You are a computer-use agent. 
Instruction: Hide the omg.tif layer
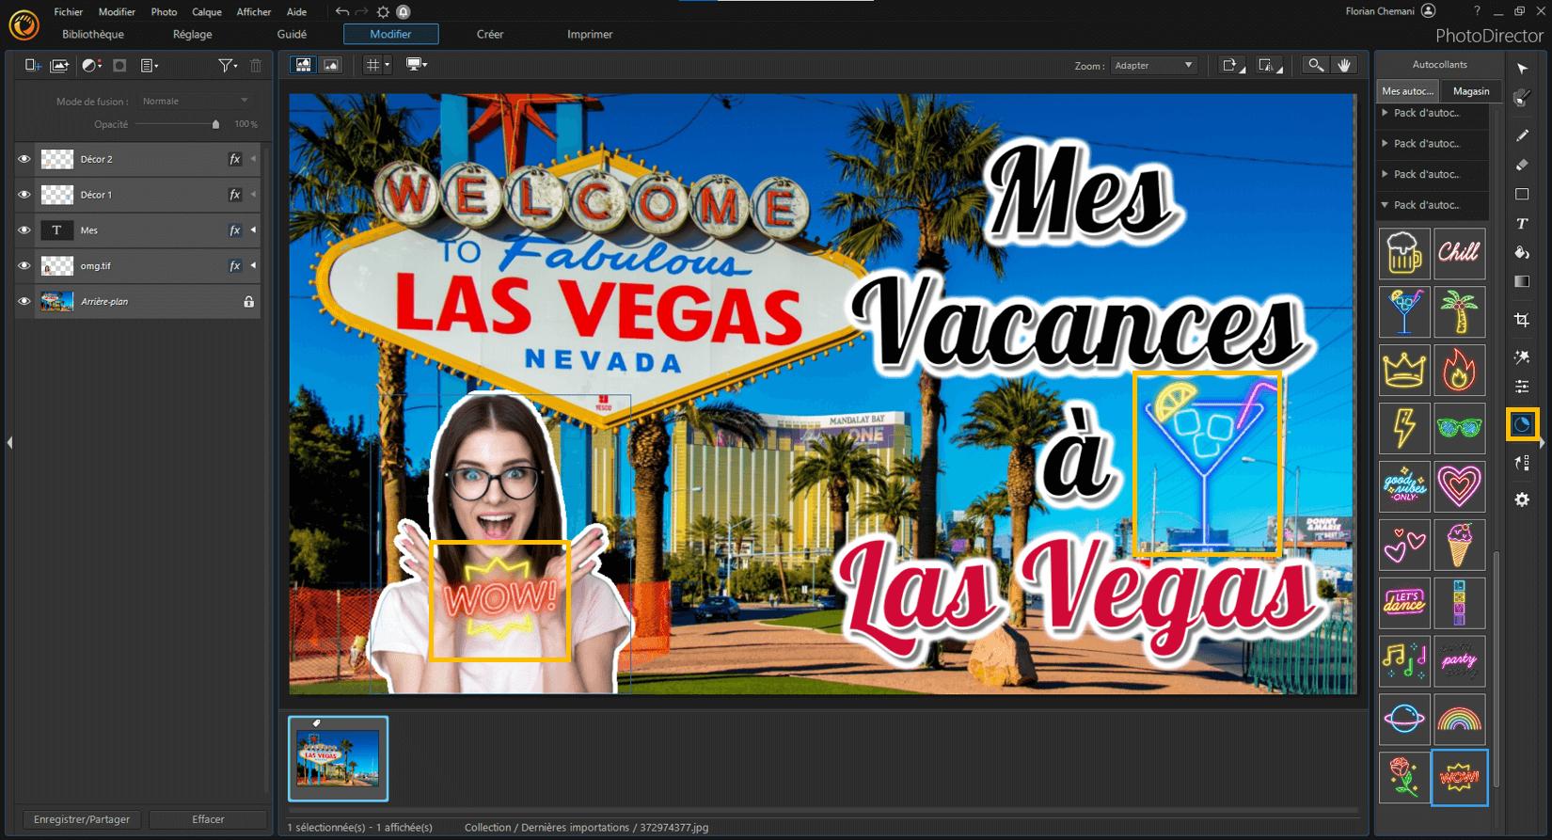click(24, 266)
